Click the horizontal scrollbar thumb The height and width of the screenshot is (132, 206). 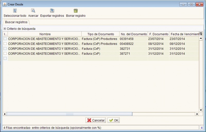point(70,114)
